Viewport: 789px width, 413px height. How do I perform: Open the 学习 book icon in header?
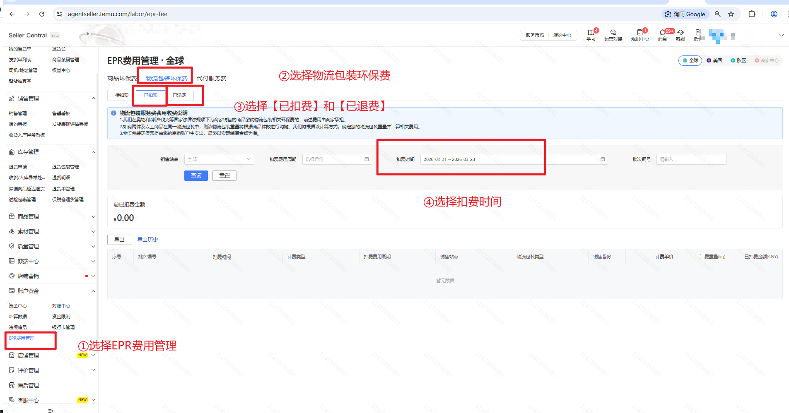pyautogui.click(x=591, y=33)
